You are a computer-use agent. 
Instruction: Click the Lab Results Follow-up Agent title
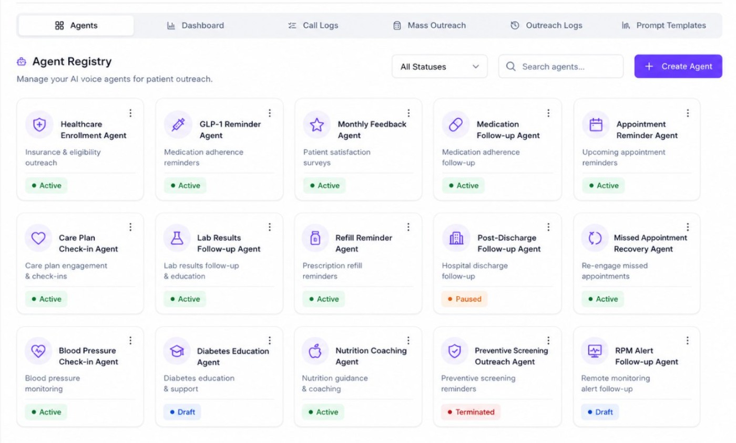click(229, 244)
